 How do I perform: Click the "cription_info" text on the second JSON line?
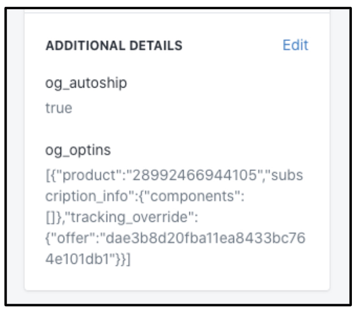click(x=83, y=196)
